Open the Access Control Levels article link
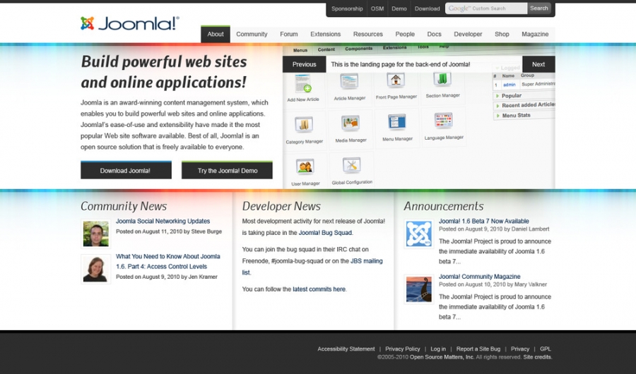 point(168,261)
